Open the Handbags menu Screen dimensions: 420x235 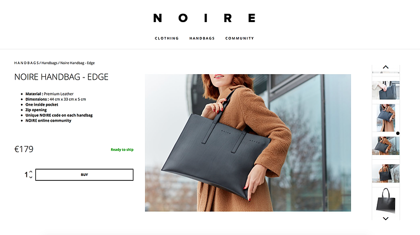202,38
